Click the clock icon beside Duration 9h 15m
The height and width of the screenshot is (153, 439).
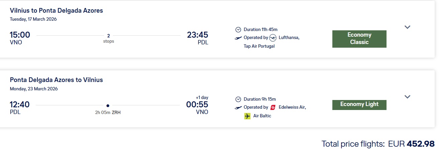(x=238, y=99)
